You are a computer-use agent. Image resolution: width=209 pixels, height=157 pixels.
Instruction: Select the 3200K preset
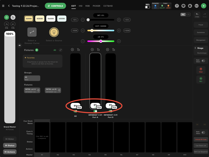29,18
